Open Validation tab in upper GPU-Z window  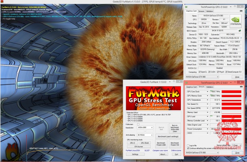pyautogui.click(x=210, y=11)
